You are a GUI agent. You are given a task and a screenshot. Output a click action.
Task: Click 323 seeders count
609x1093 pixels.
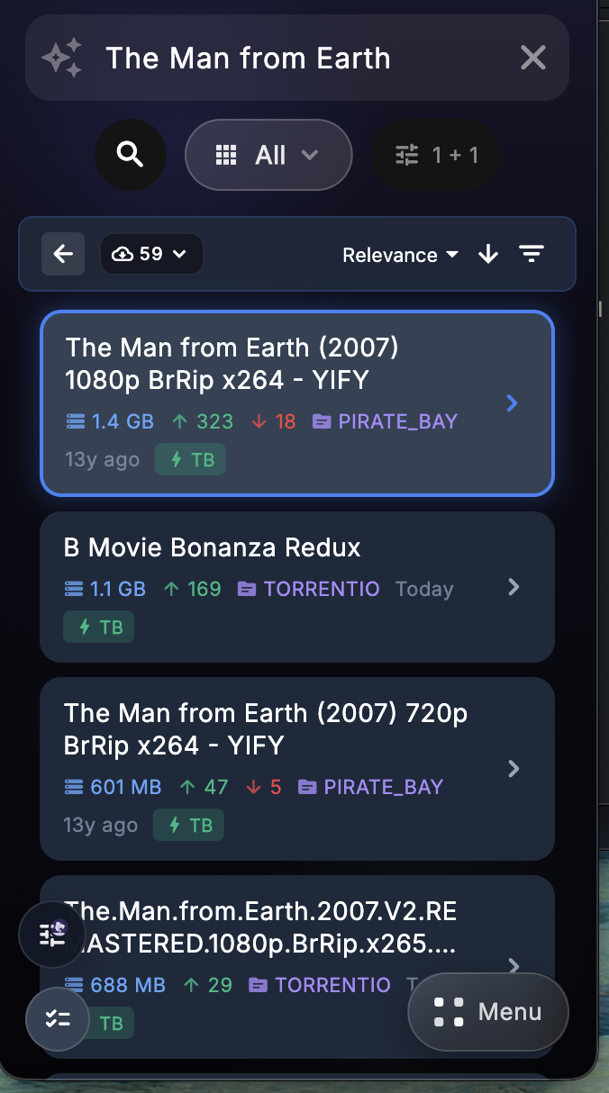pos(204,421)
